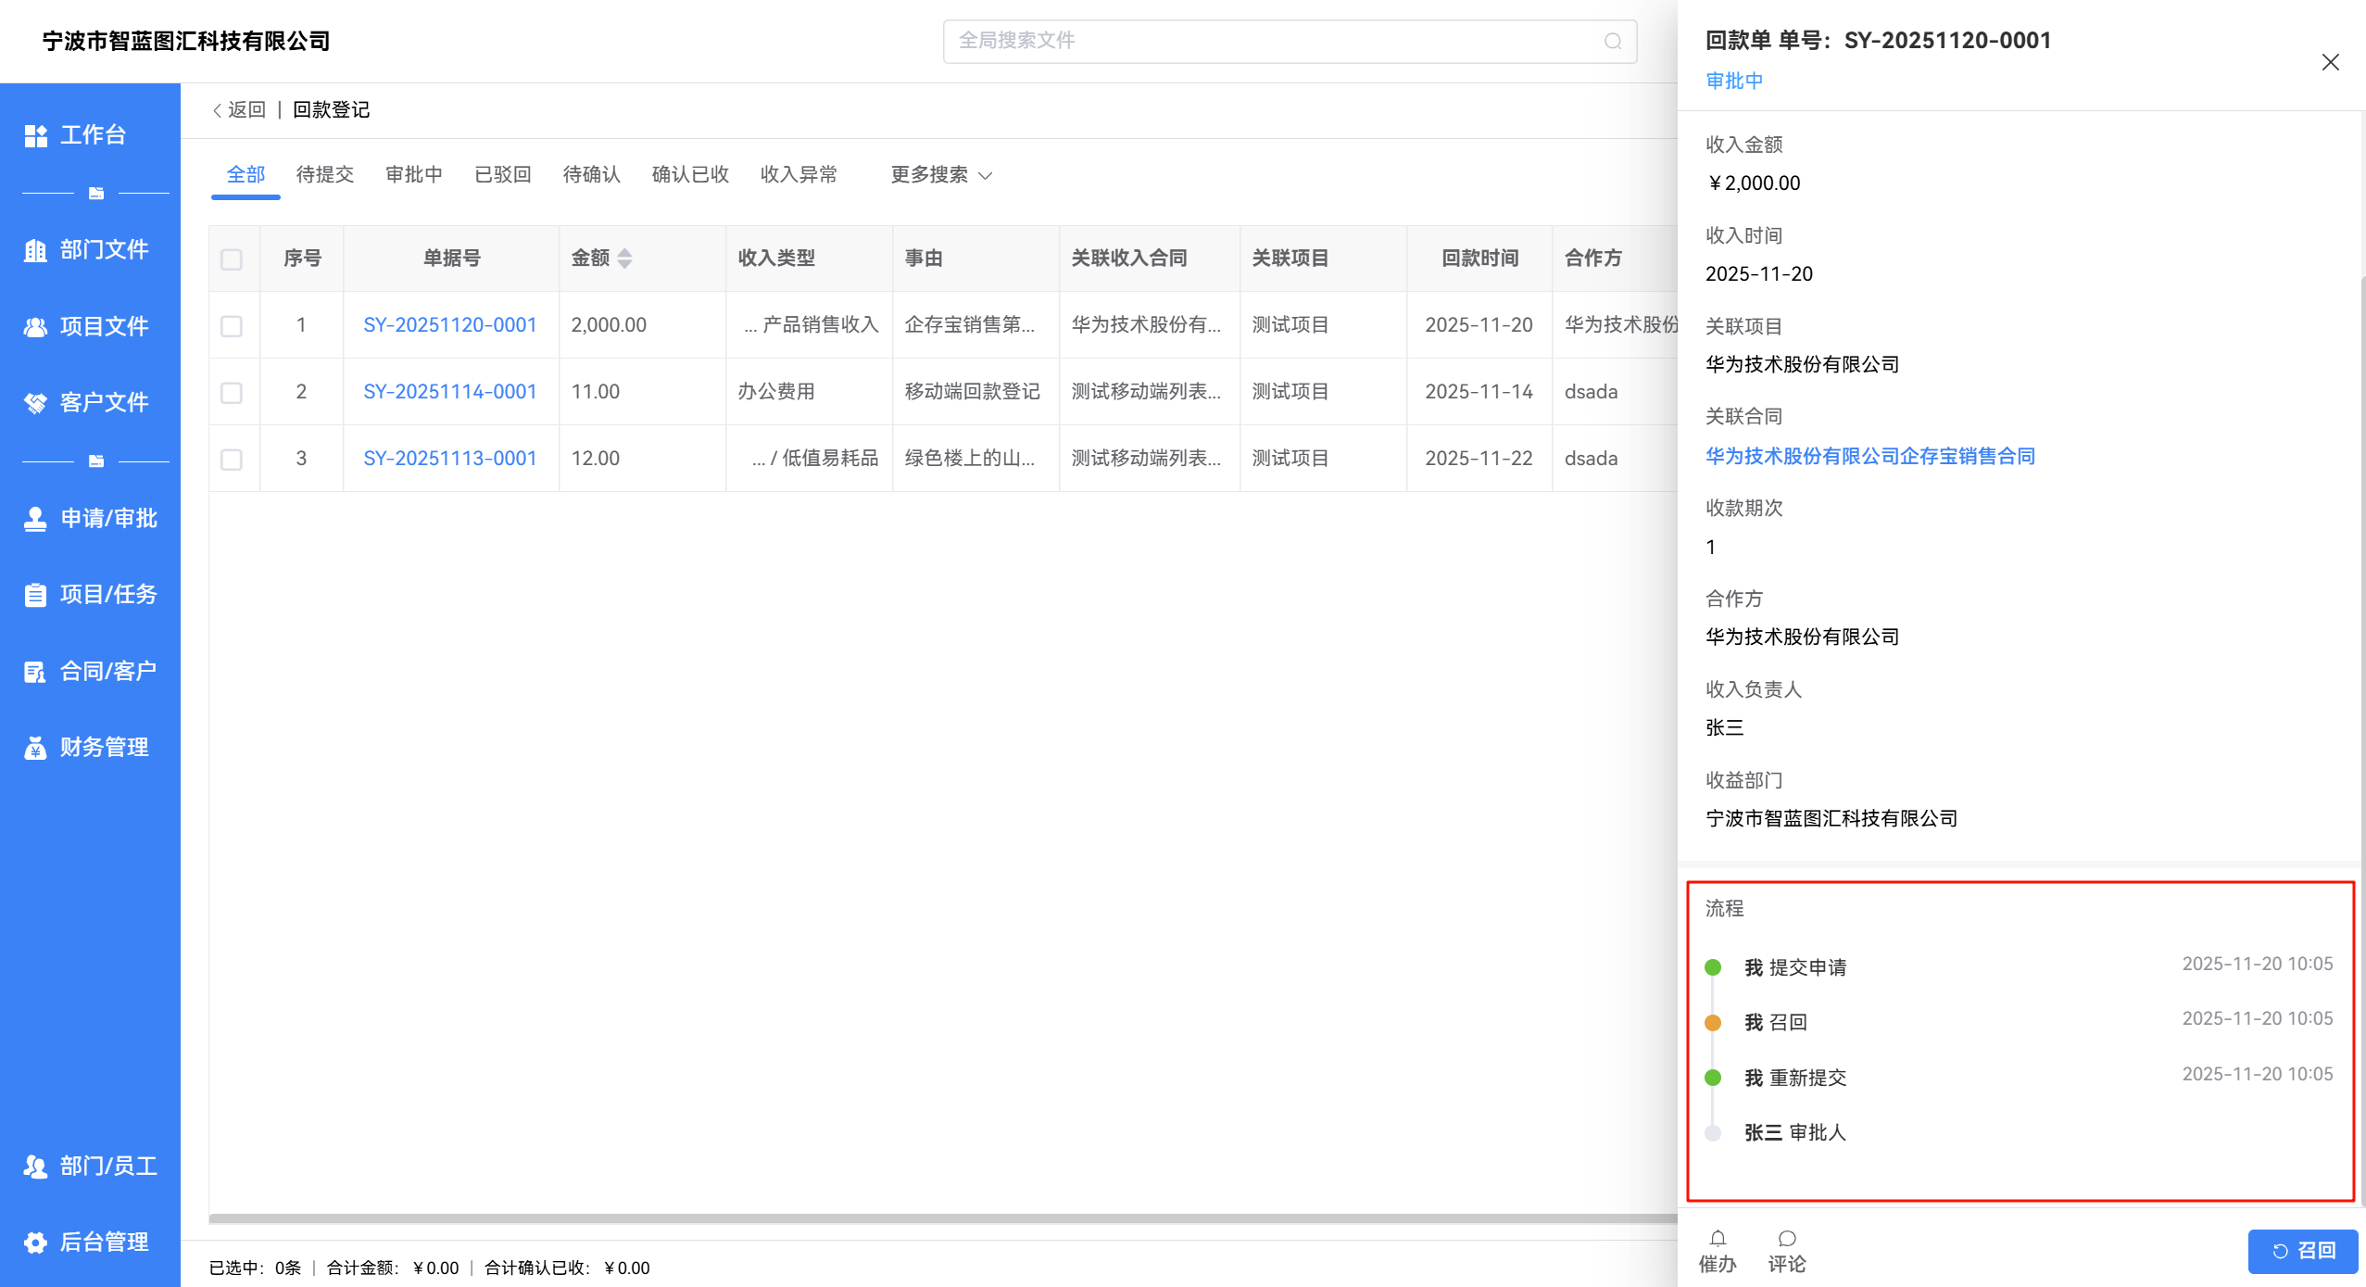Open the 华为技术股份有限公司企存宝销售合同 link
This screenshot has width=2366, height=1287.
[x=1869, y=456]
